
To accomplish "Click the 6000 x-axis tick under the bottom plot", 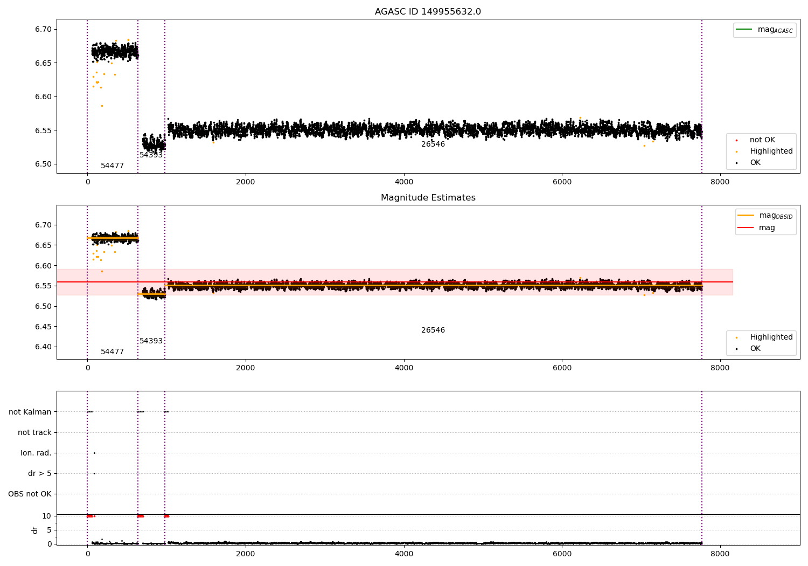I will [562, 553].
